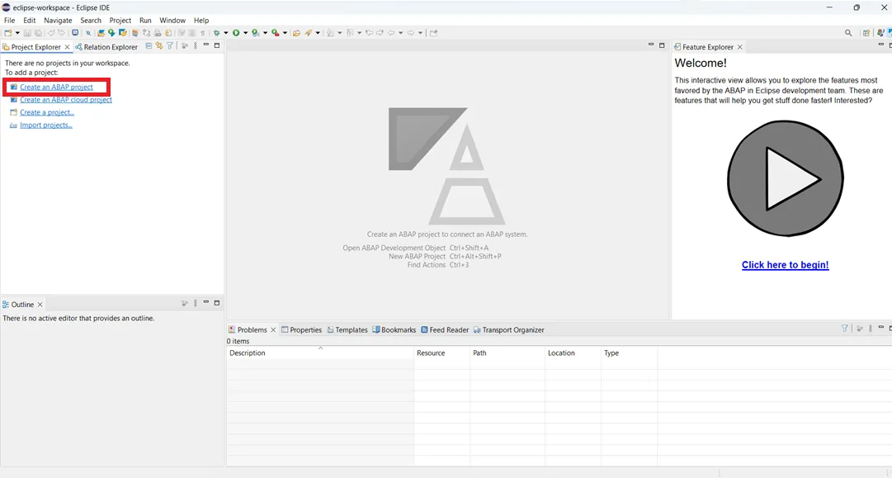Click the filter icon in Project Explorer
Screen dimensions: 892x478
[169, 46]
